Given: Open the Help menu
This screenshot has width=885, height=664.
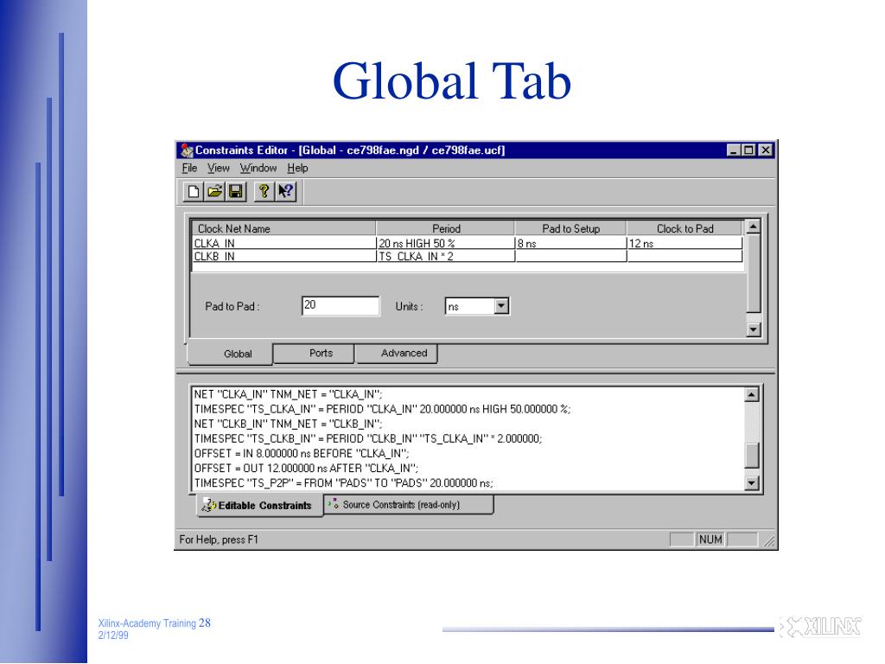Looking at the screenshot, I should (x=297, y=168).
